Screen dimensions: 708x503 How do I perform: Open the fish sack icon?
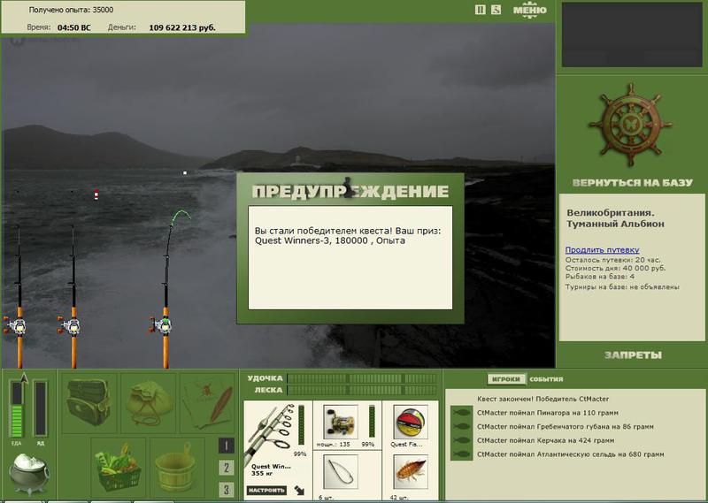(148, 402)
